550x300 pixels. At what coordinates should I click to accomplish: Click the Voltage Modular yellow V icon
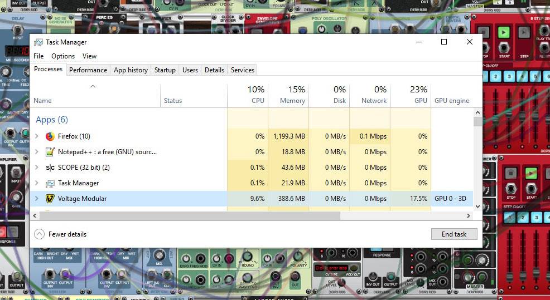click(x=50, y=199)
